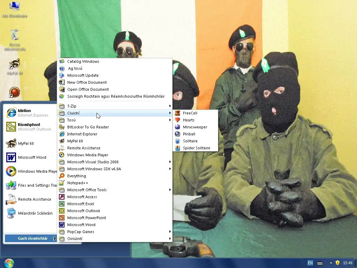This screenshot has width=357, height=268.
Task: Launch Microsoft PowerPoint
Action: [115, 218]
